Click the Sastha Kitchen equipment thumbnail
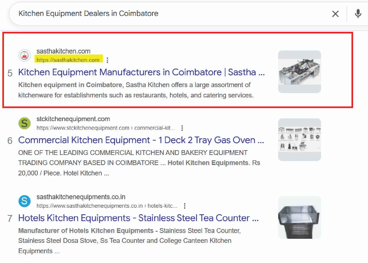Screen dimensions: 368x263 (x=299, y=72)
